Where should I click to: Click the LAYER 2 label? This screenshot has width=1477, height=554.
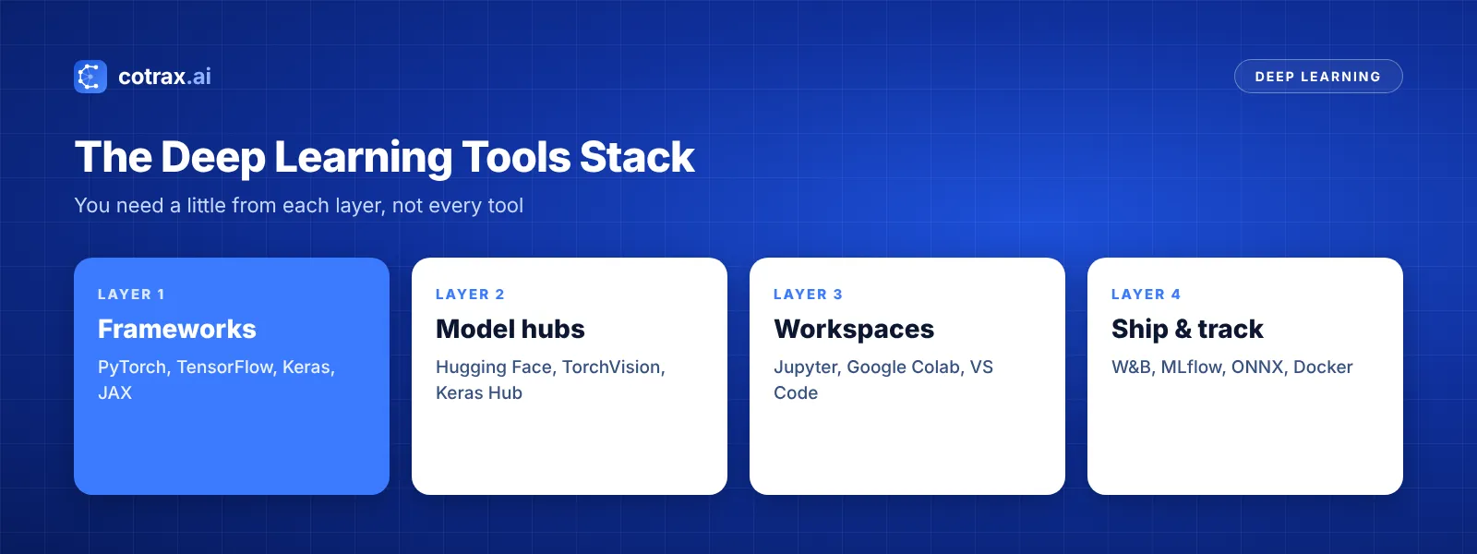pyautogui.click(x=470, y=295)
